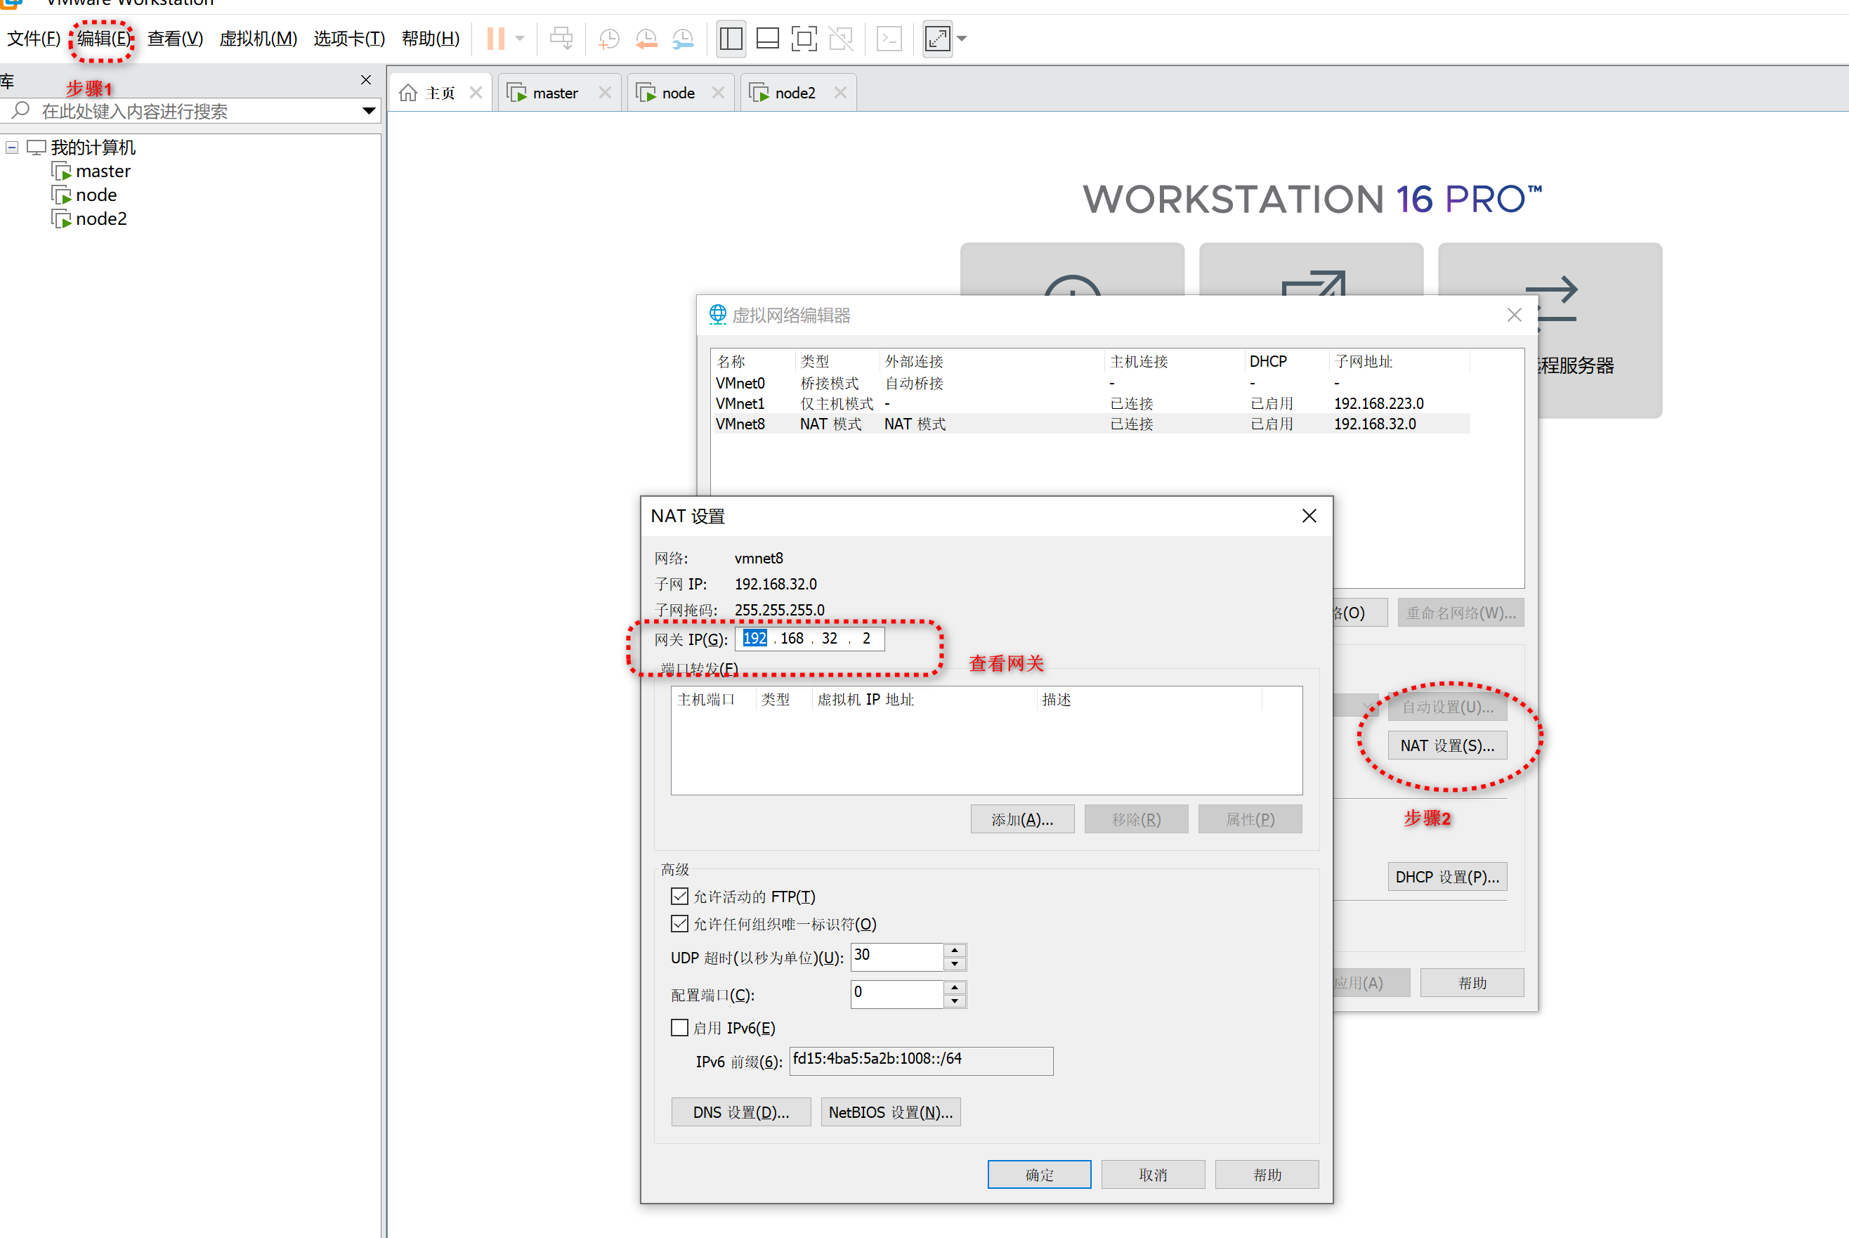The height and width of the screenshot is (1238, 1849).
Task: Close the 虚拟网络编辑器 window
Action: (x=1514, y=315)
